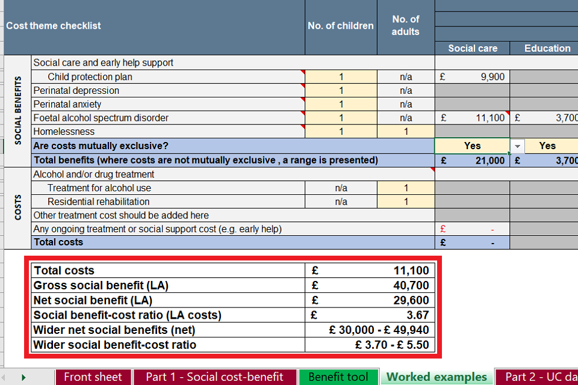Select the Education 'Yes' mutually exclusive cell
This screenshot has width=578, height=385.
tap(547, 146)
